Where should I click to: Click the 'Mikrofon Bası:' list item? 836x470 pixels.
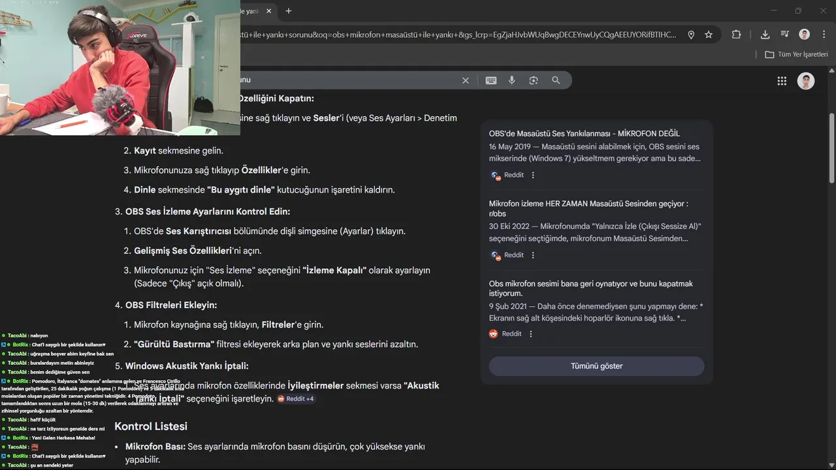point(275,453)
